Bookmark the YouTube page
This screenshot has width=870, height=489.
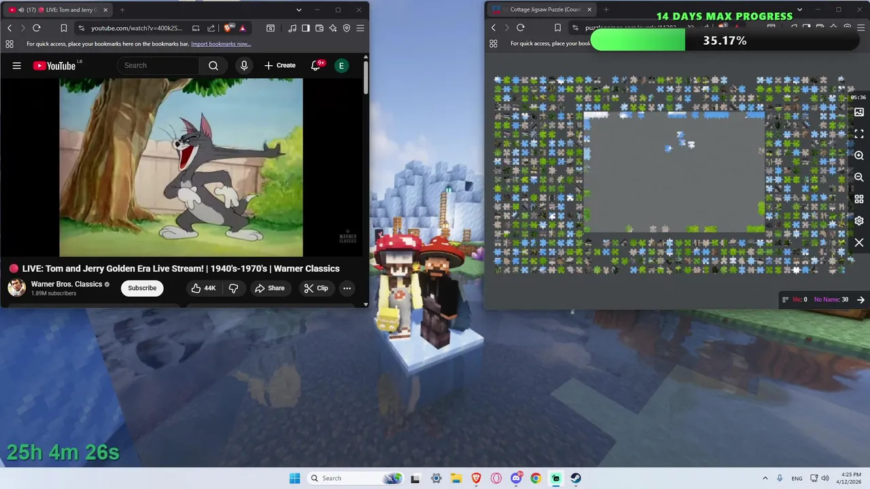63,28
